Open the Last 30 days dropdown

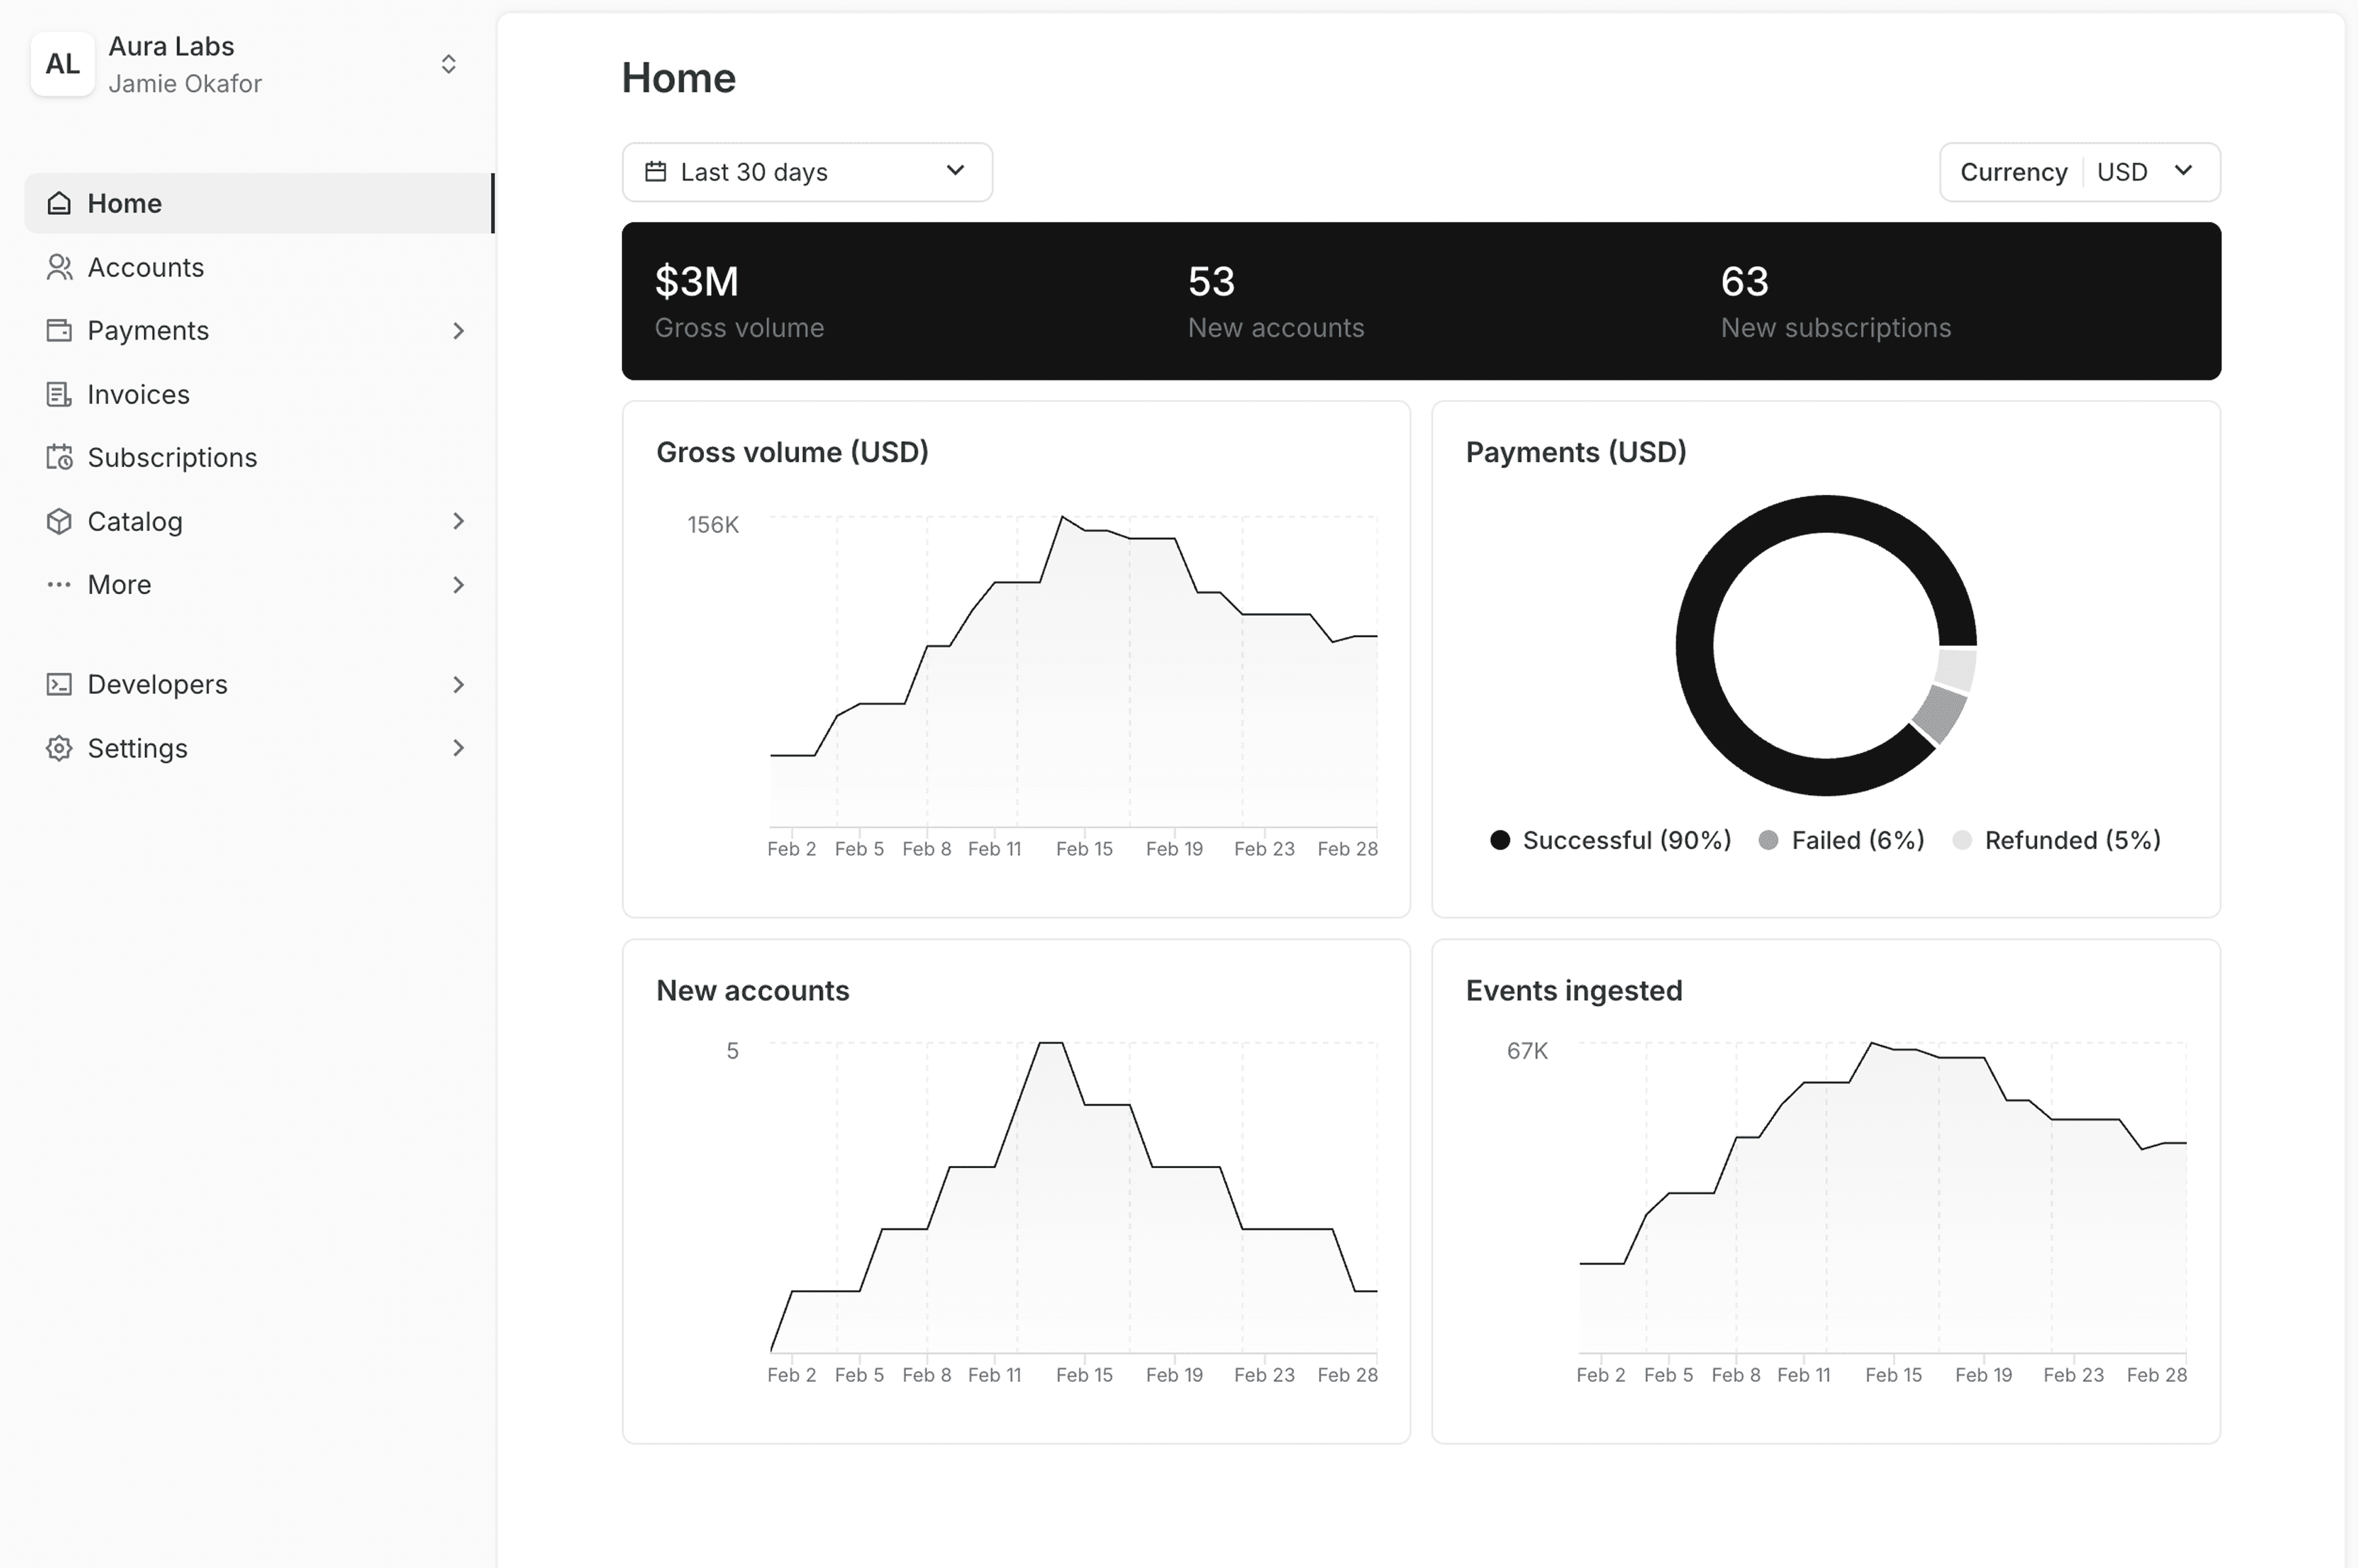click(x=807, y=171)
